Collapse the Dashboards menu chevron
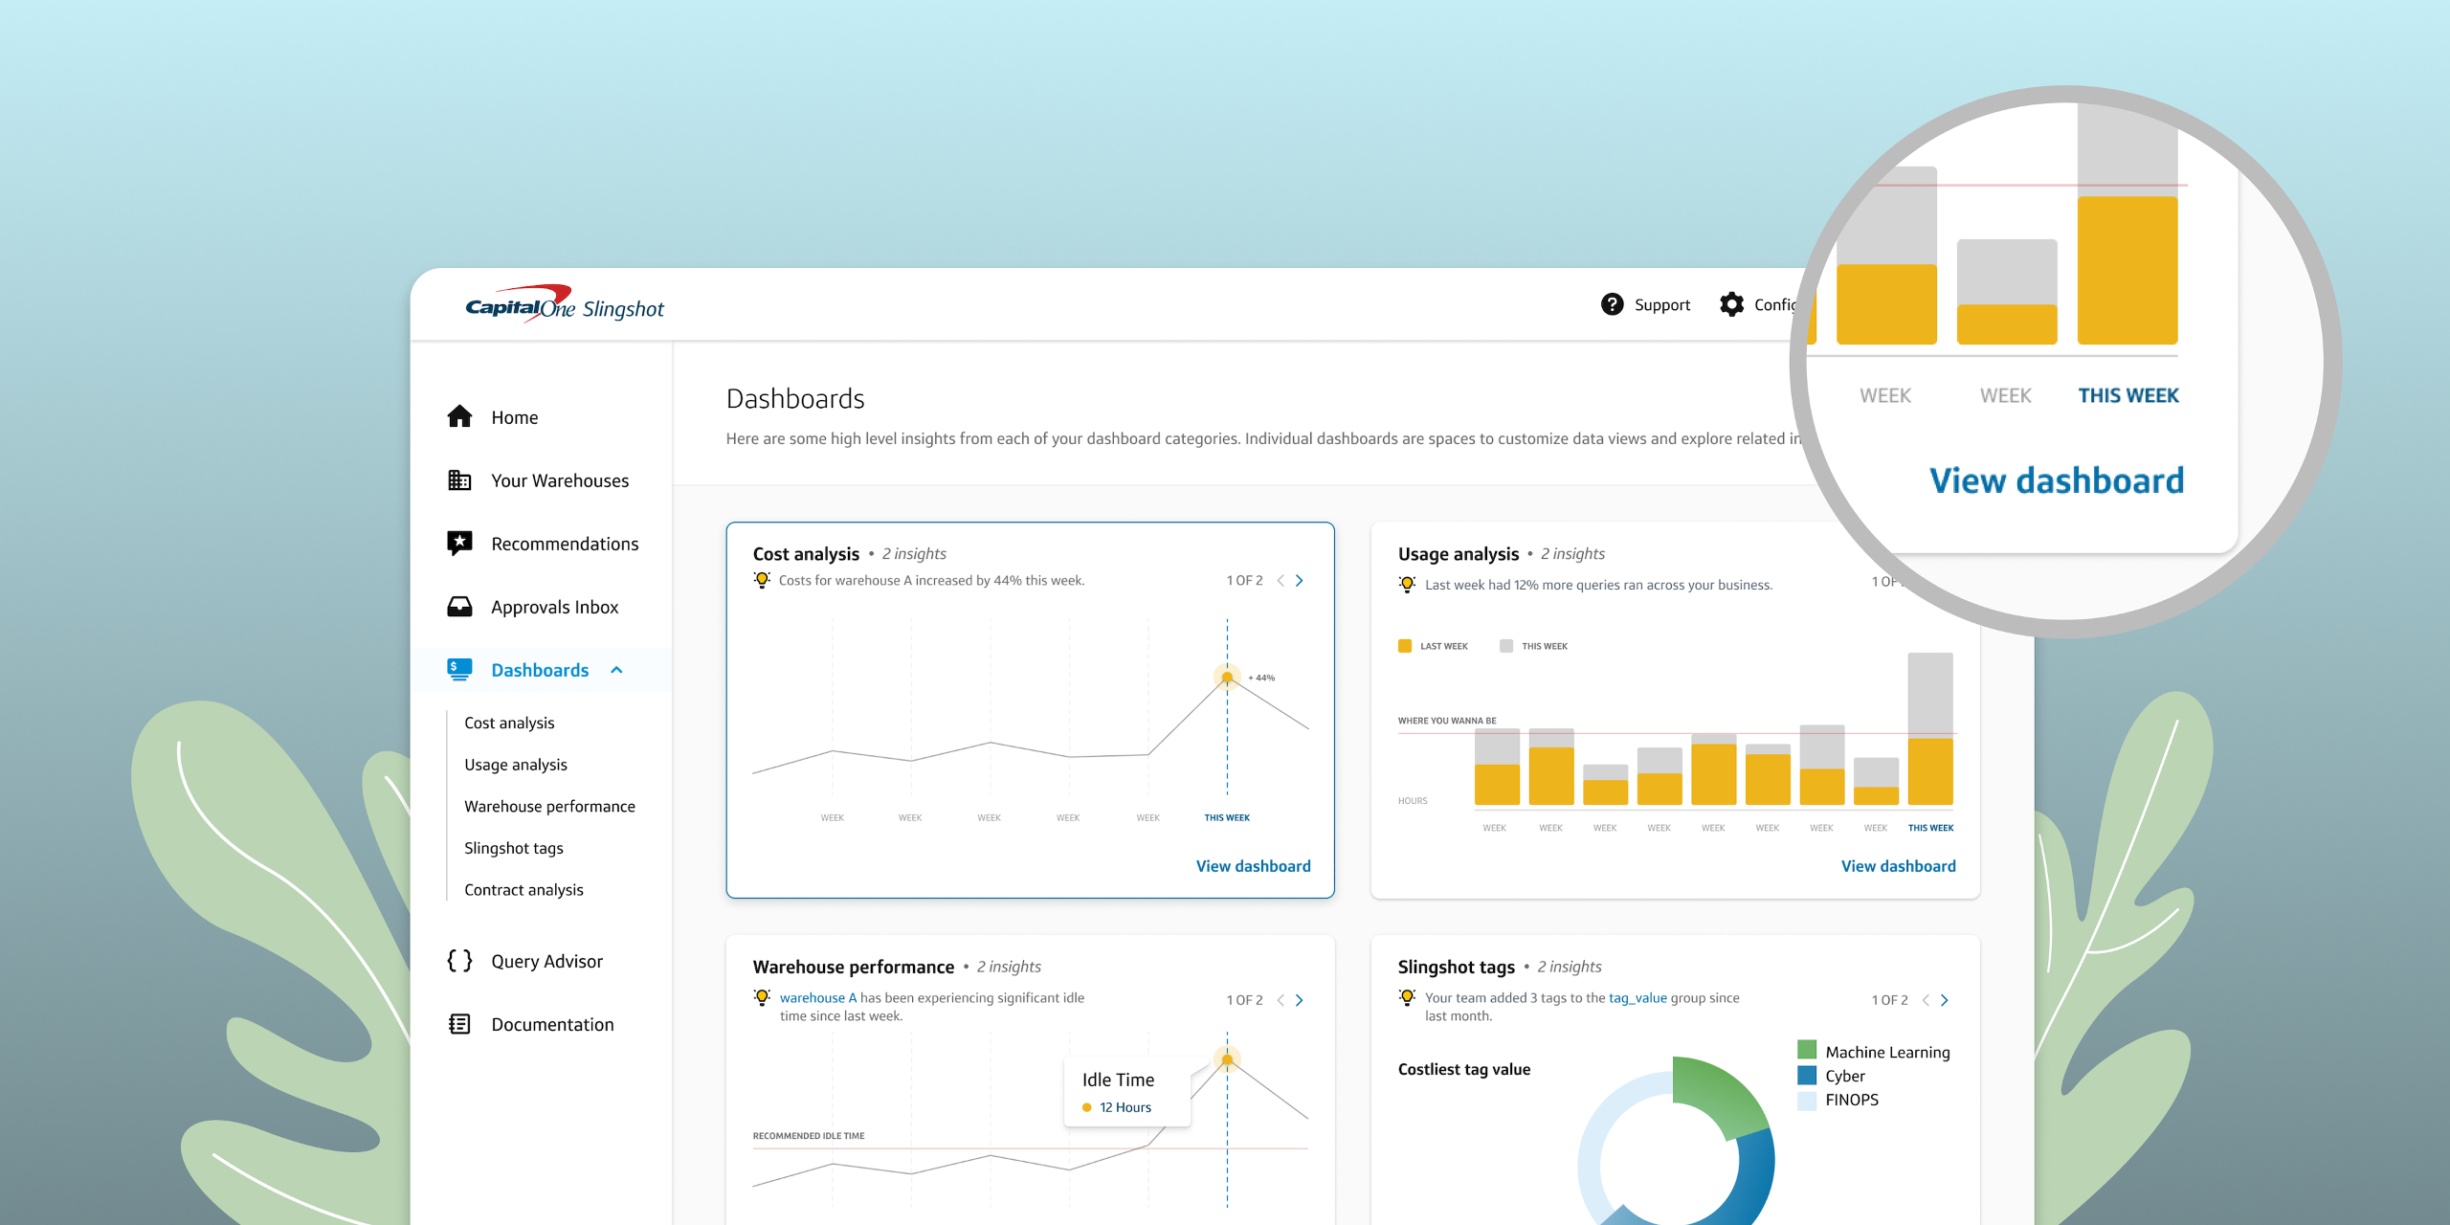 coord(616,670)
